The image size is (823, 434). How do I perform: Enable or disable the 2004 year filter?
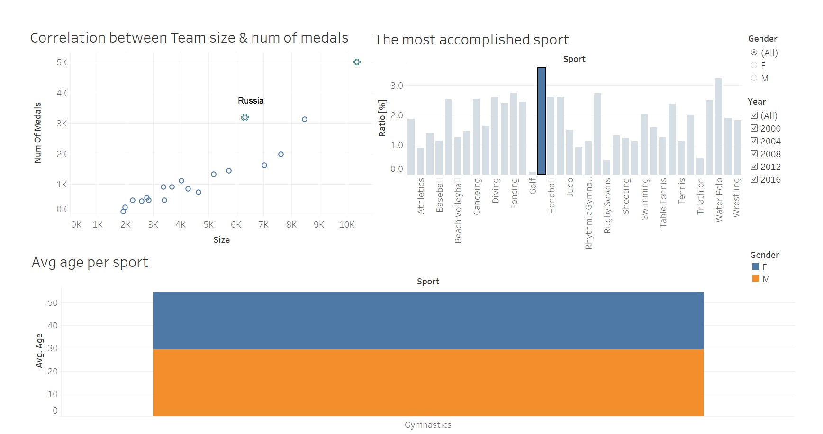pos(754,141)
